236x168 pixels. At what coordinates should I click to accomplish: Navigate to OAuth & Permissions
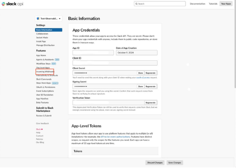click(46, 87)
